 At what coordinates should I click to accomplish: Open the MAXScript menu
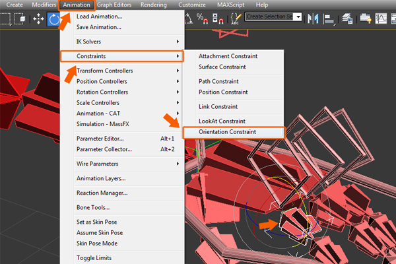click(231, 5)
